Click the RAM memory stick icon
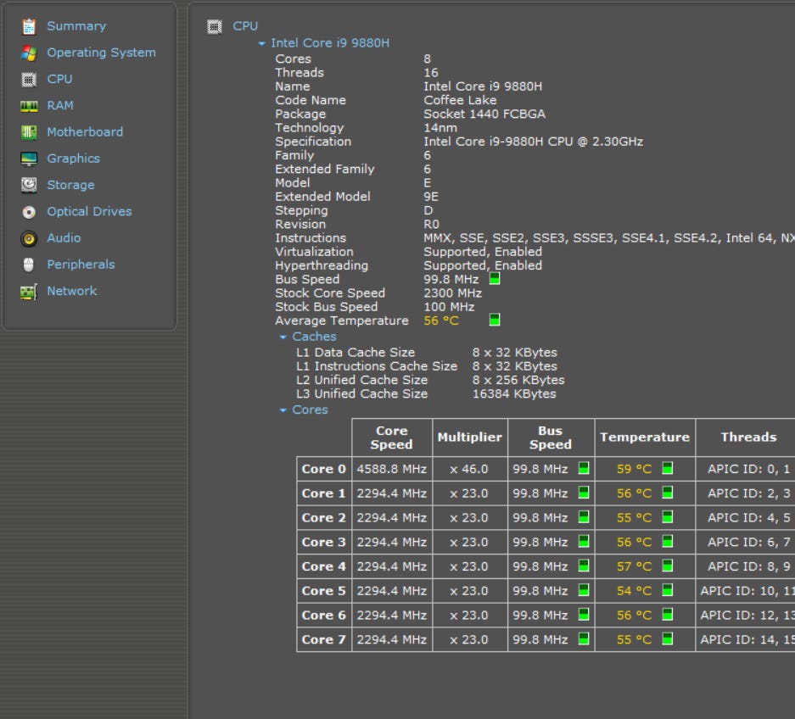This screenshot has width=795, height=719. [x=29, y=106]
